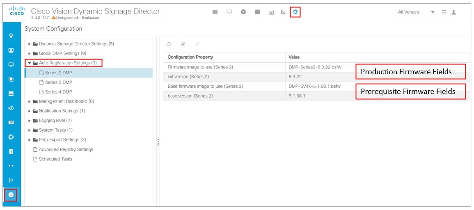This screenshot has height=210, width=474.
Task: Select Series 4 DMP tree item
Action: click(89, 92)
